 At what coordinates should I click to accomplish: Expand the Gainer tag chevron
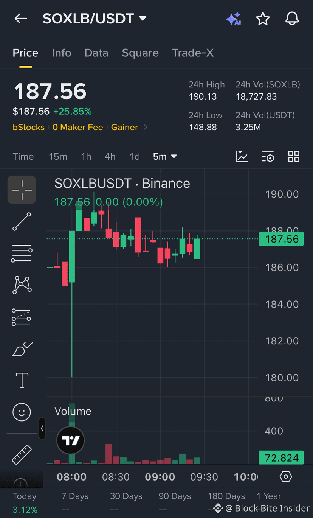[x=145, y=128]
